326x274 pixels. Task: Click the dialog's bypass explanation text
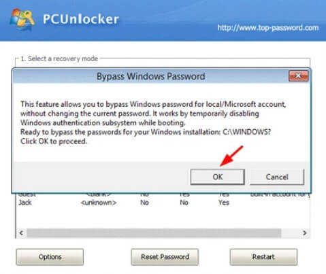click(153, 122)
